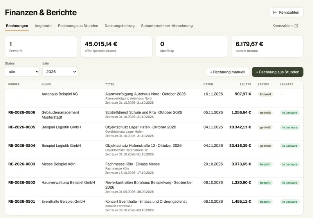Click title Objektschutz Hafenstraße 12 · Oktober 2026

click(144, 146)
